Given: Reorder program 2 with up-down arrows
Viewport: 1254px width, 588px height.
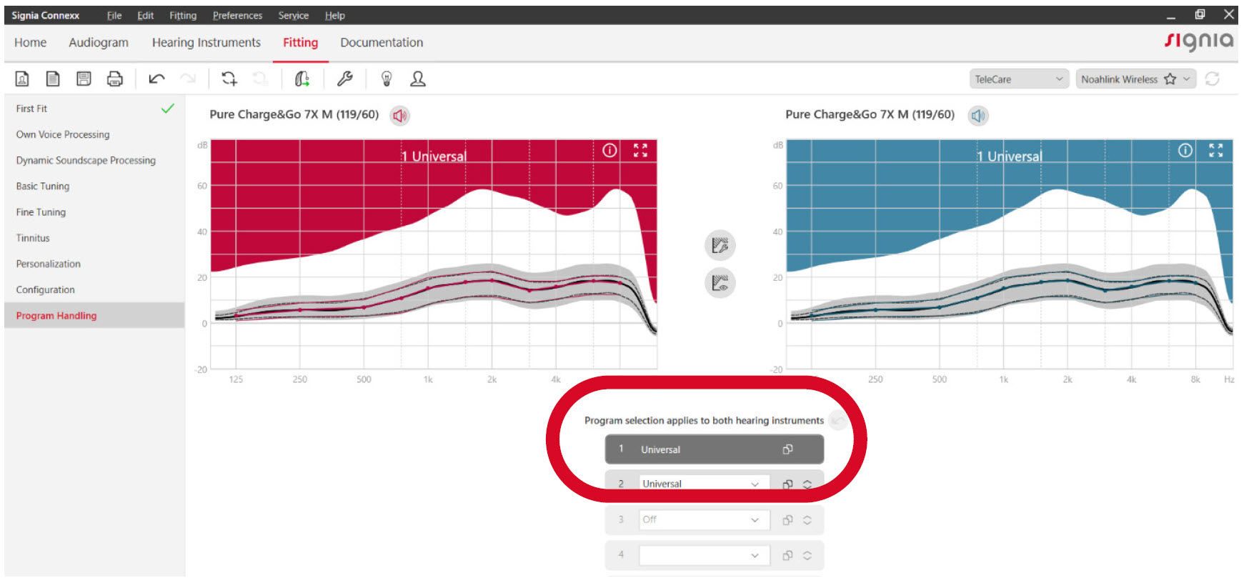Looking at the screenshot, I should (x=807, y=484).
